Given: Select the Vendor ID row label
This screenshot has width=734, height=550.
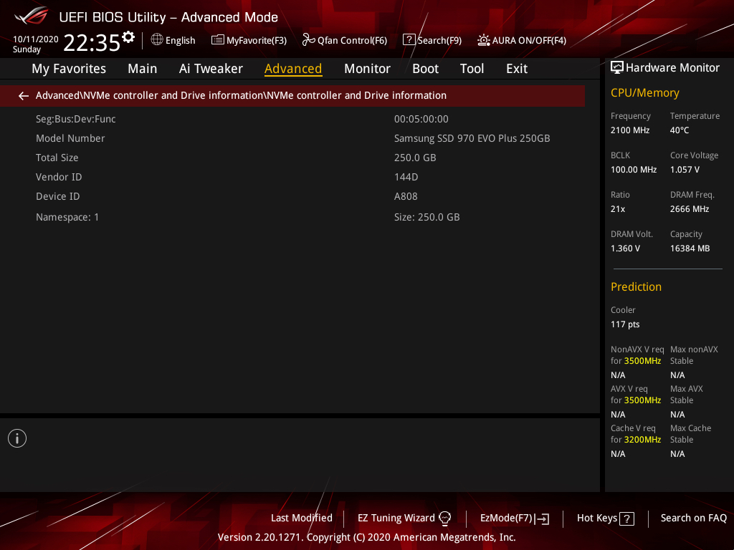Looking at the screenshot, I should [x=59, y=177].
